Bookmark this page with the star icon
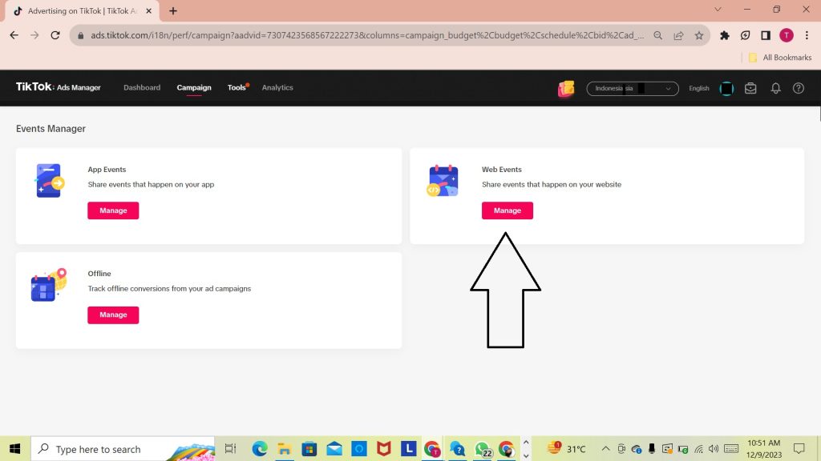Screen dimensions: 821x461 tap(699, 35)
